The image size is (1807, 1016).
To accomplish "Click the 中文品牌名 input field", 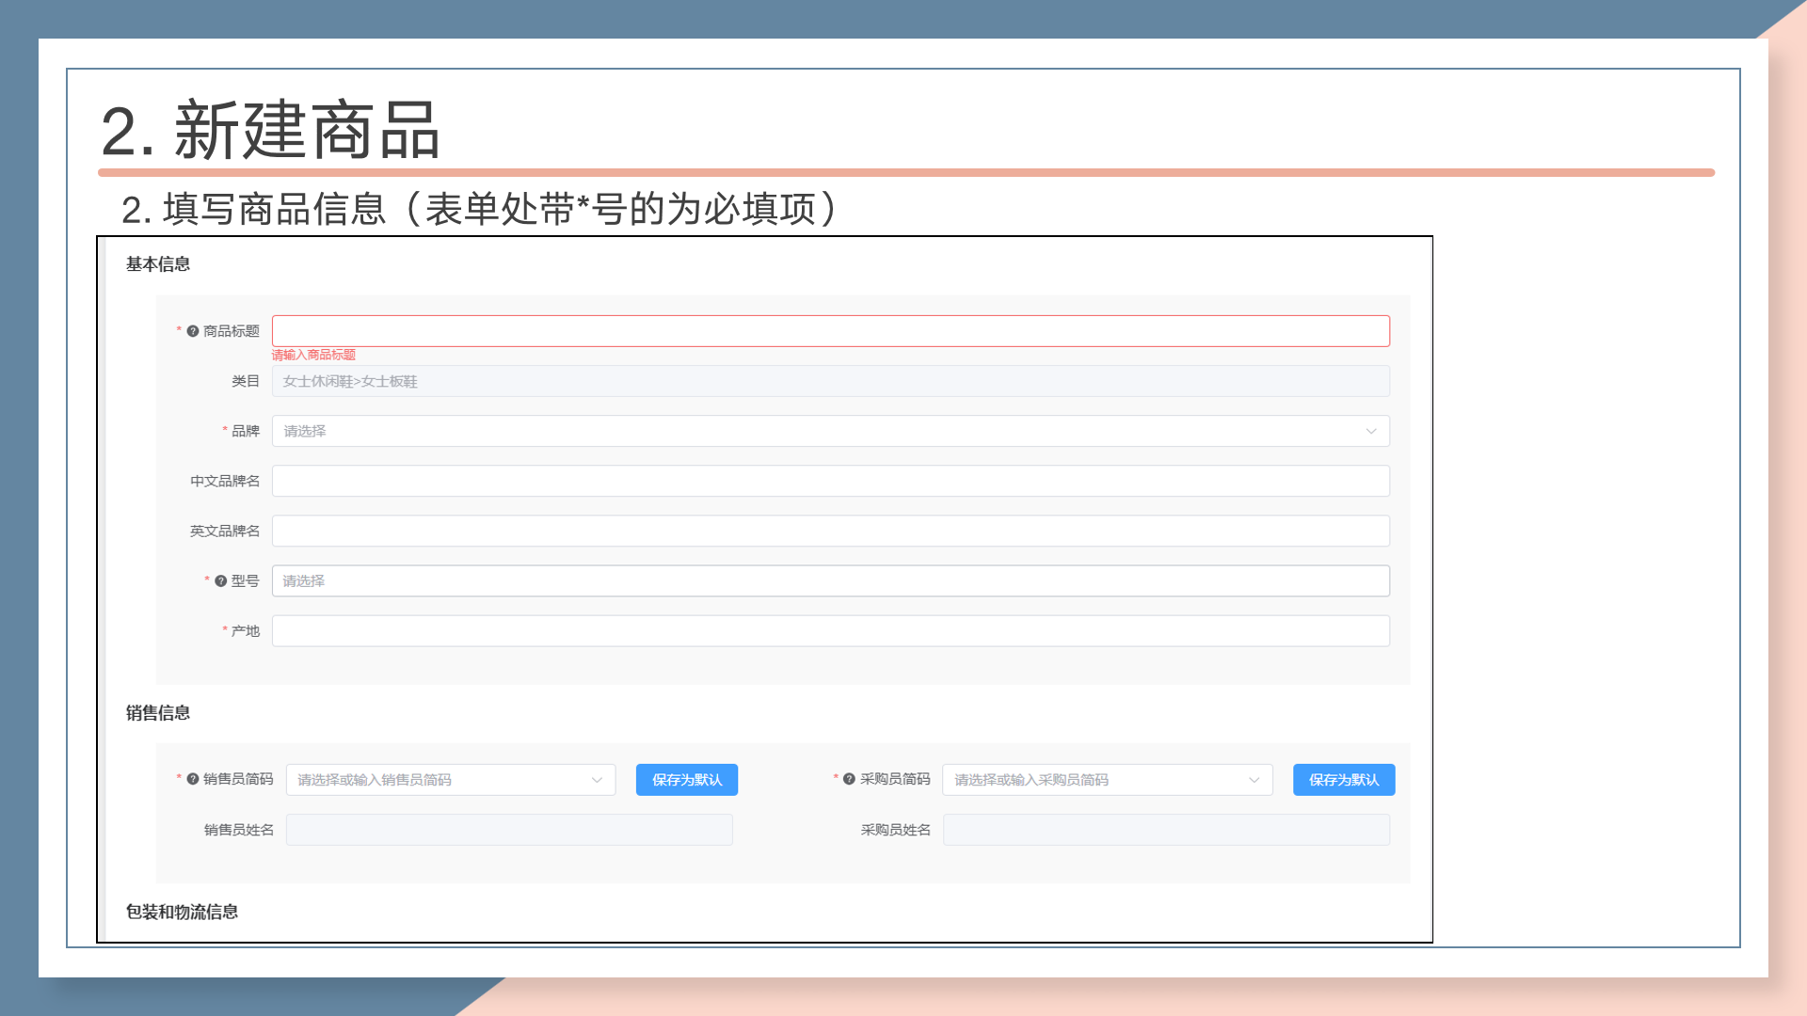I will click(830, 481).
